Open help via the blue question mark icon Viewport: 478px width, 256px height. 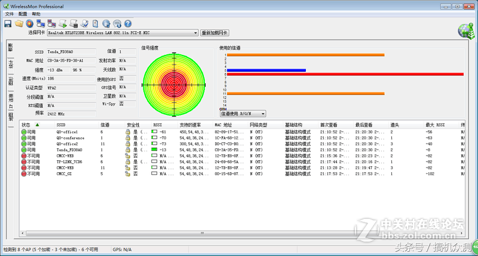[128, 23]
